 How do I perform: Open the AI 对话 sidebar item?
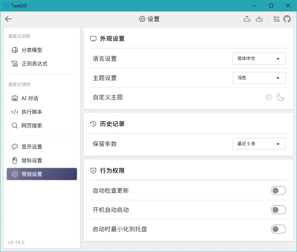coord(42,98)
